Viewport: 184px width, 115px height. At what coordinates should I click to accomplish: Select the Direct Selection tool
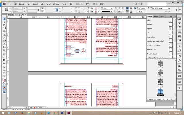pyautogui.click(x=4, y=22)
